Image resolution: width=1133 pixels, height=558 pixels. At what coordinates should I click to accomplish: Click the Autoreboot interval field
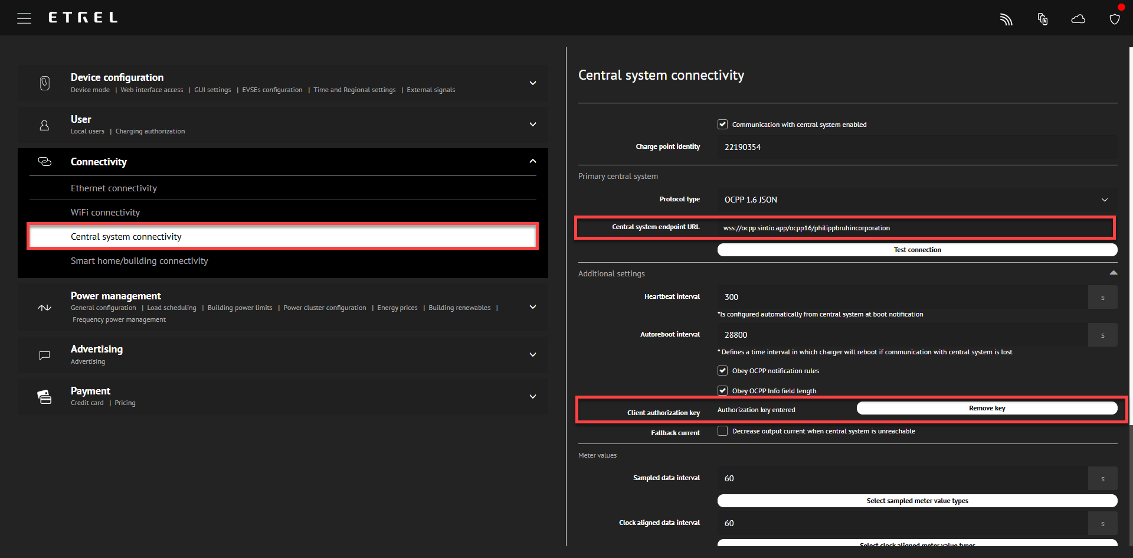coord(903,335)
